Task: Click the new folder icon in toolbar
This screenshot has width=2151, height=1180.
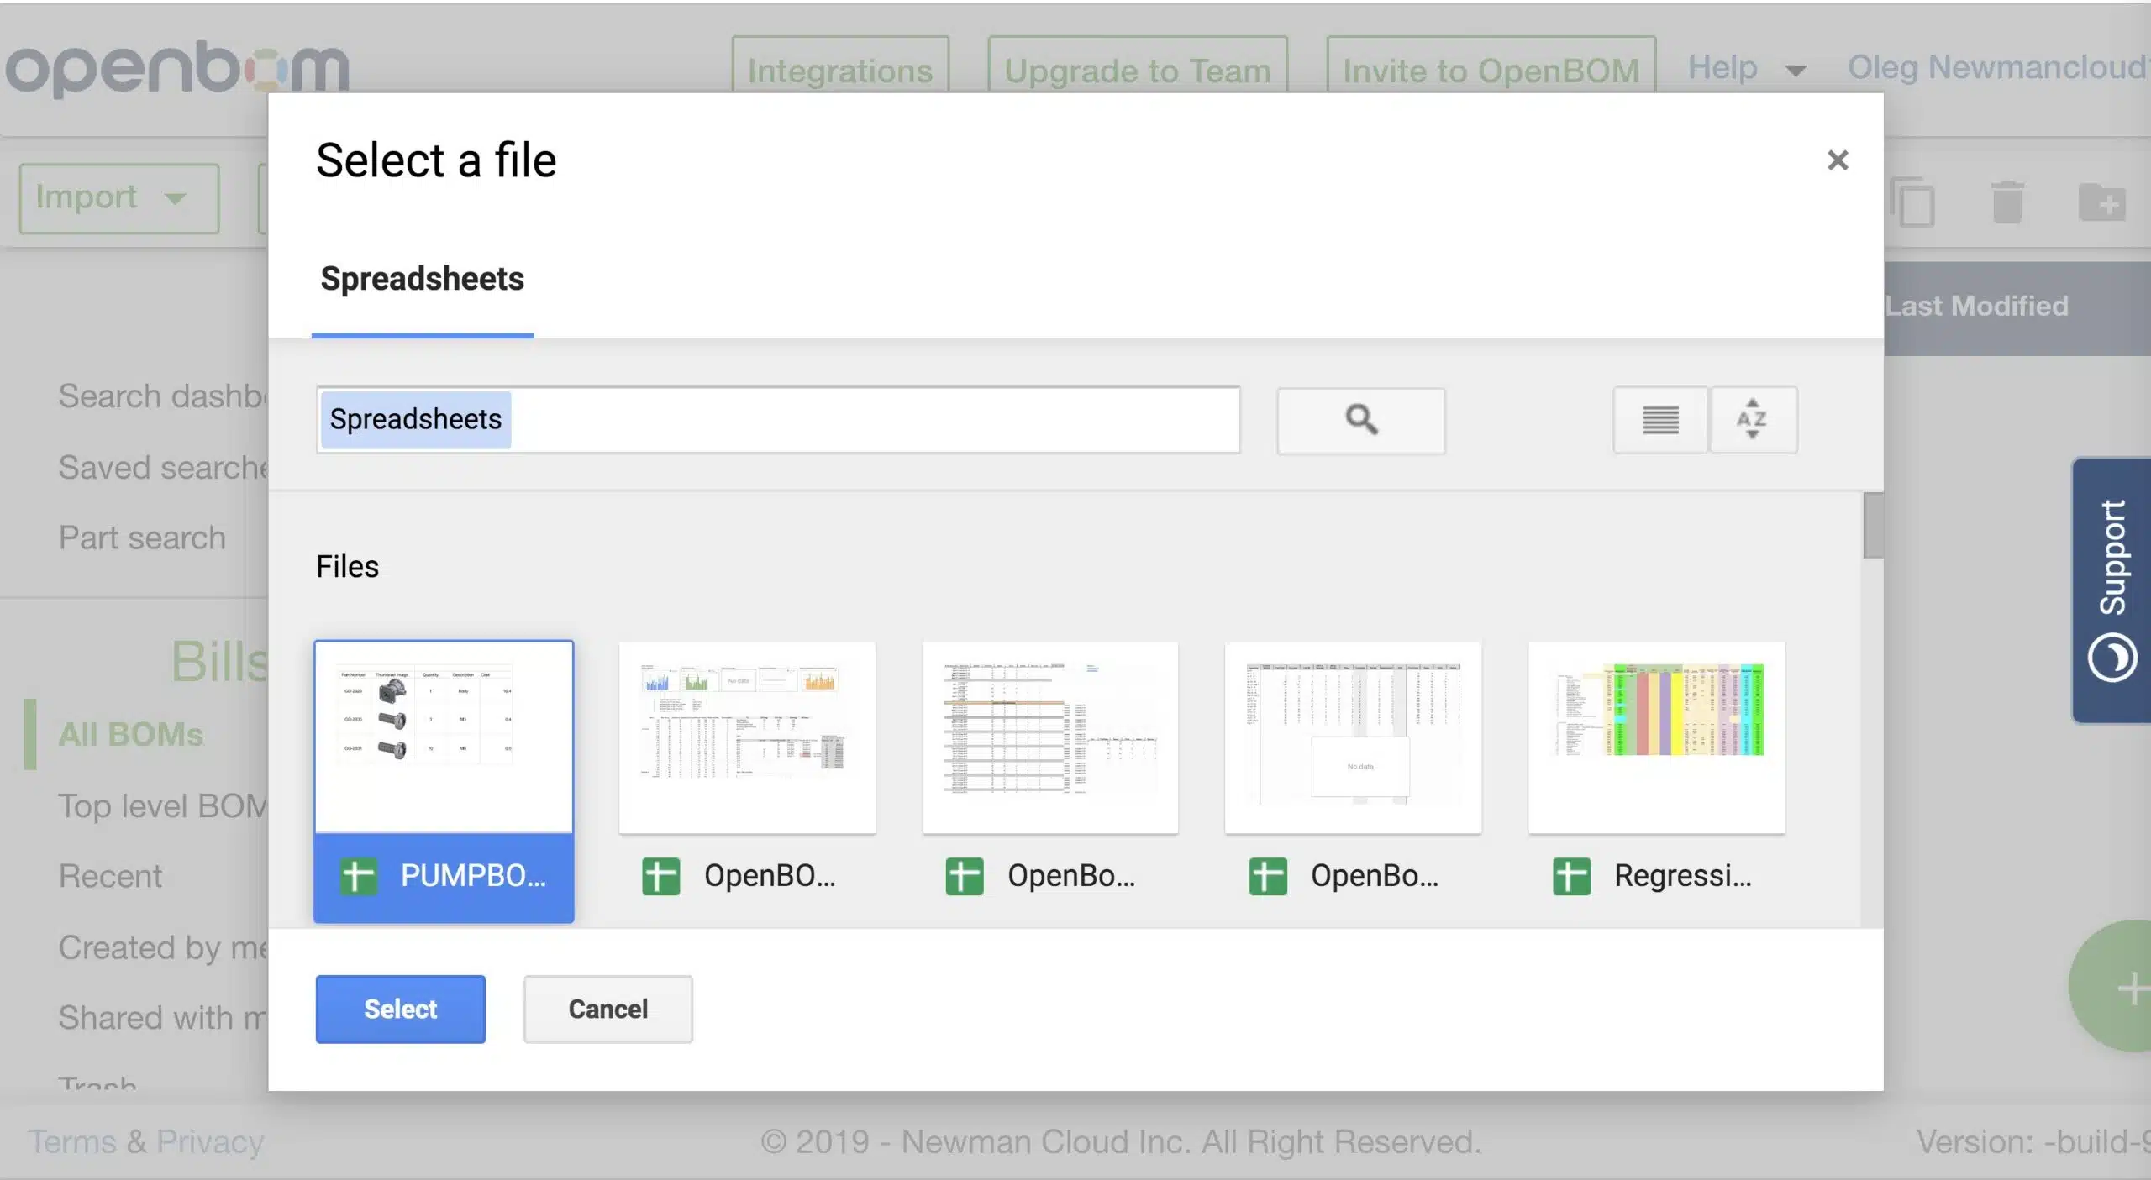Action: [x=2101, y=202]
